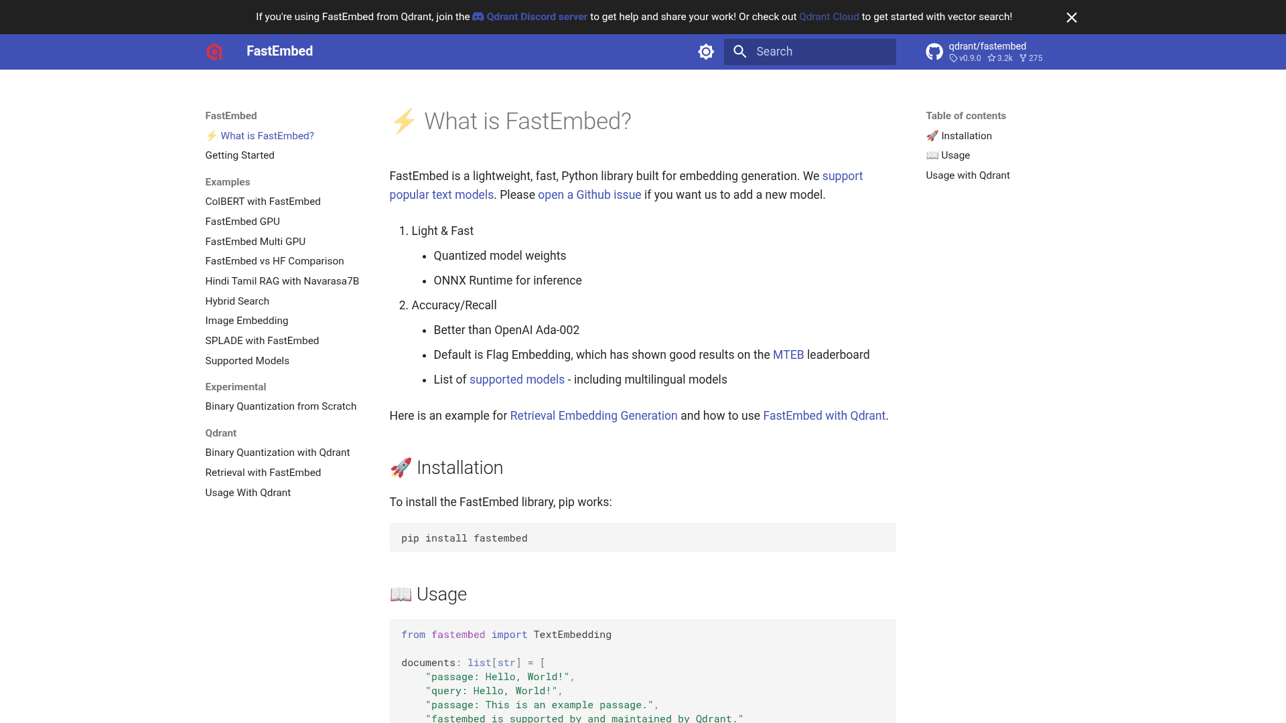
Task: Follow the 'open a Github issue' link
Action: (589, 195)
